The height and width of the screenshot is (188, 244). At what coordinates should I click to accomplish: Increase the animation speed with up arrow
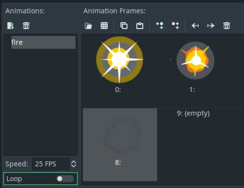[73, 162]
